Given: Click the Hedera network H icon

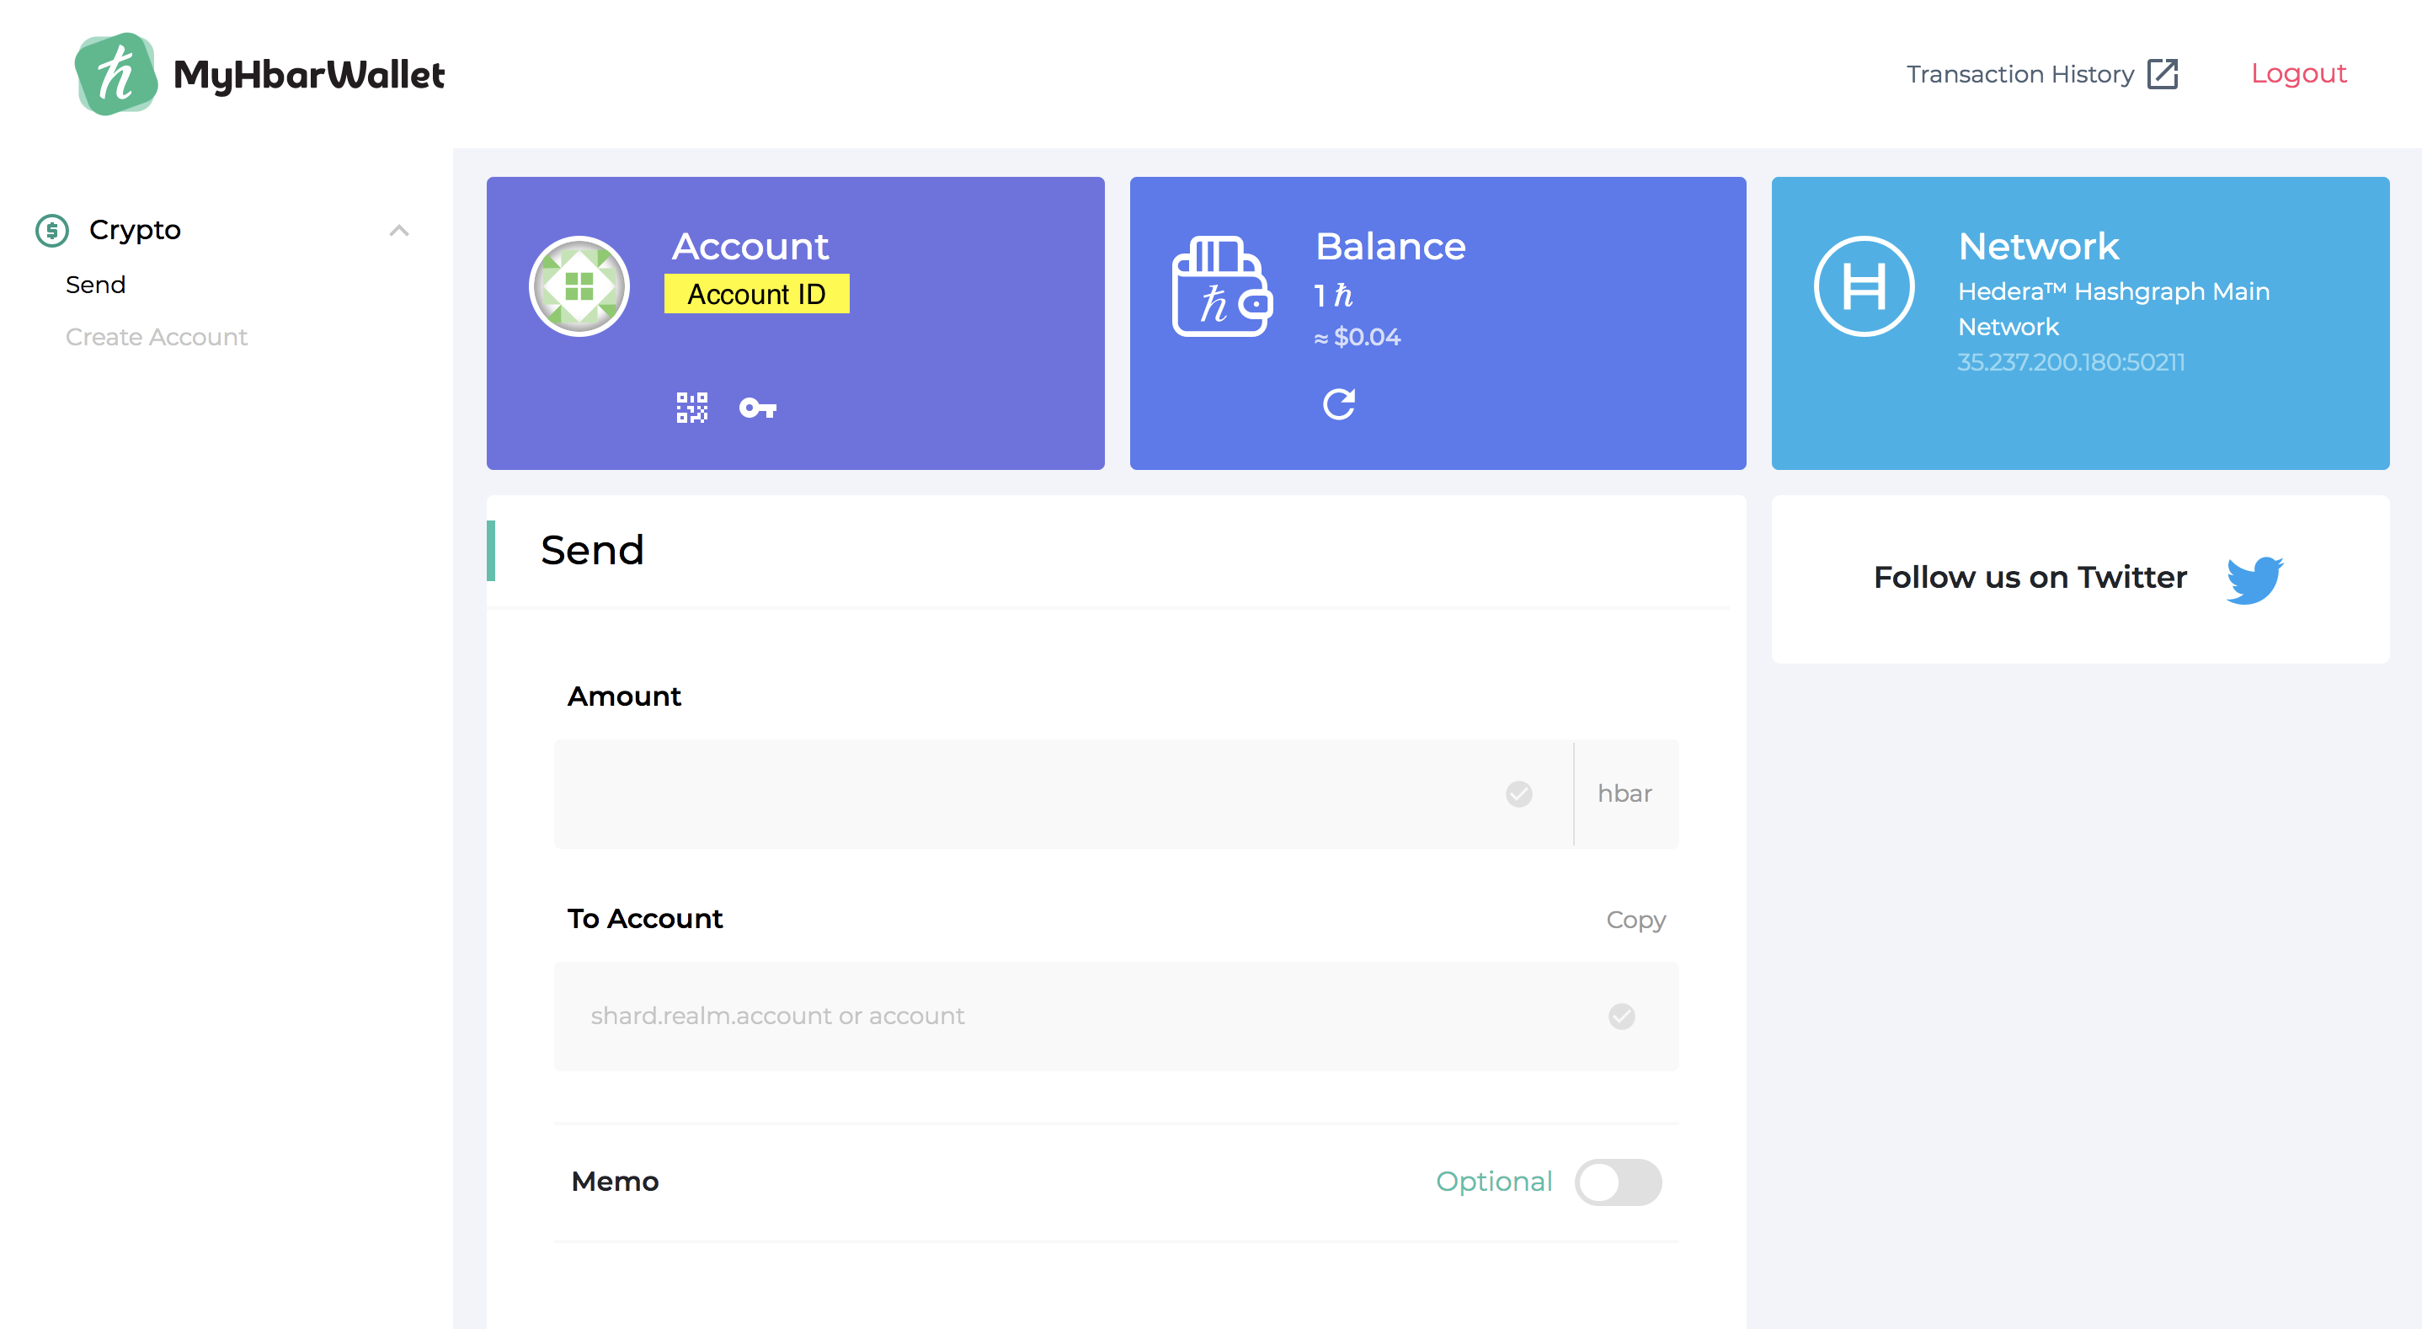Looking at the screenshot, I should (1863, 286).
